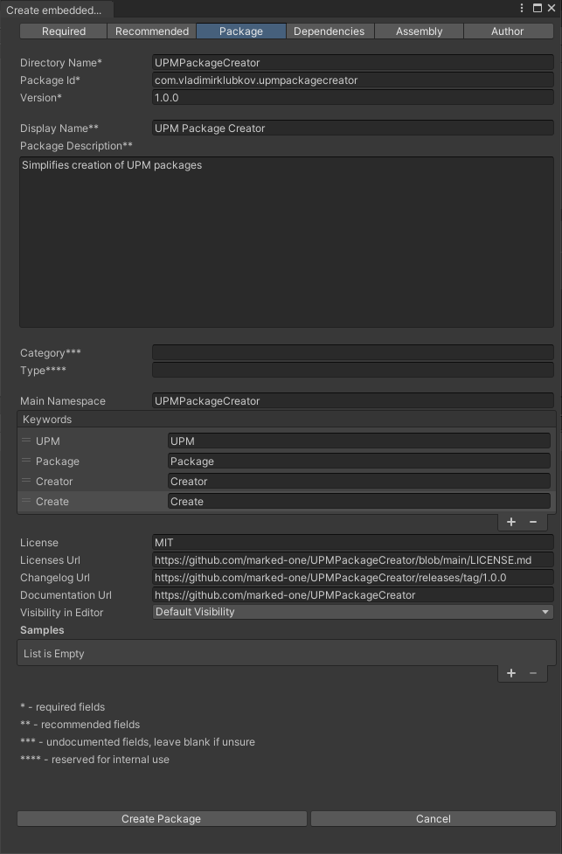
Task: Click the + icon to add a new keyword
Action: (510, 521)
